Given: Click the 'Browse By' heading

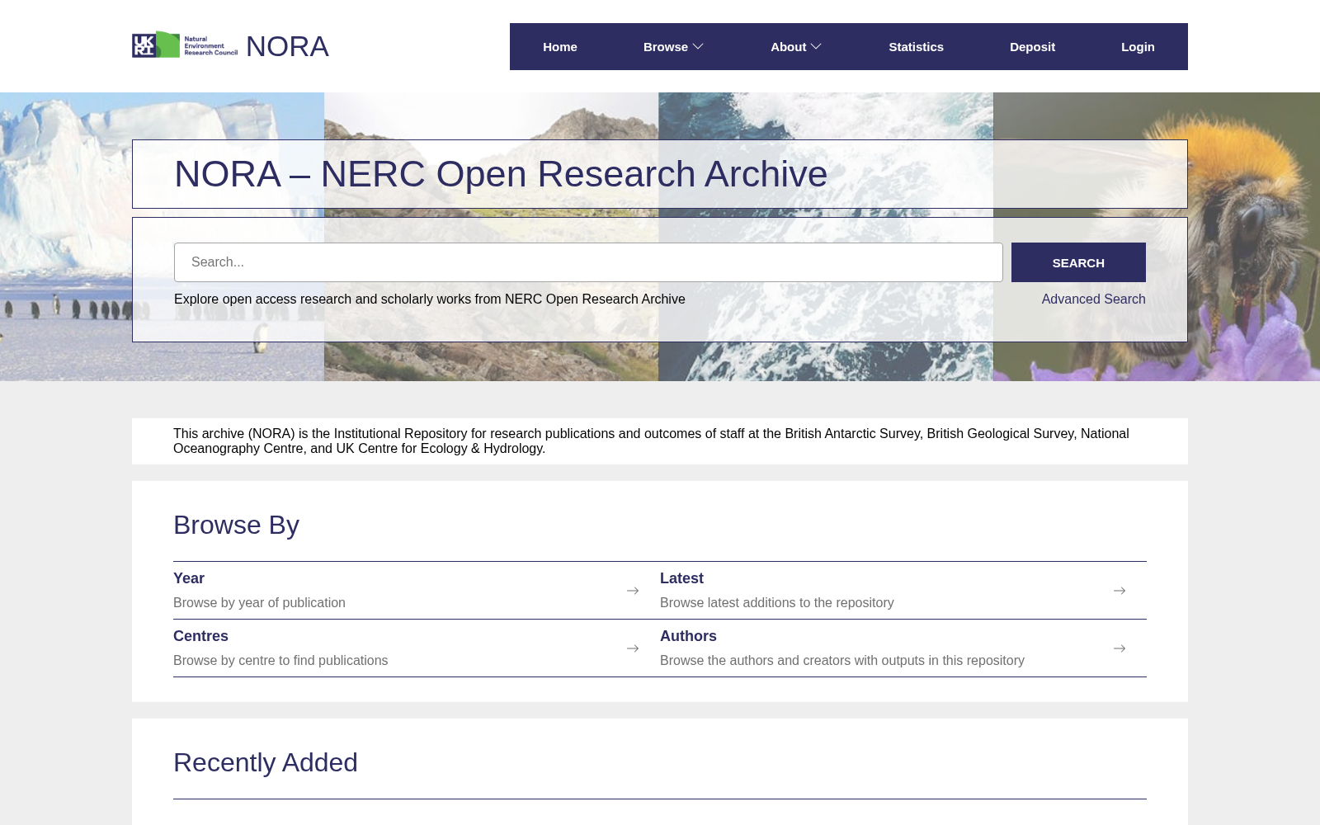Looking at the screenshot, I should tap(236, 525).
